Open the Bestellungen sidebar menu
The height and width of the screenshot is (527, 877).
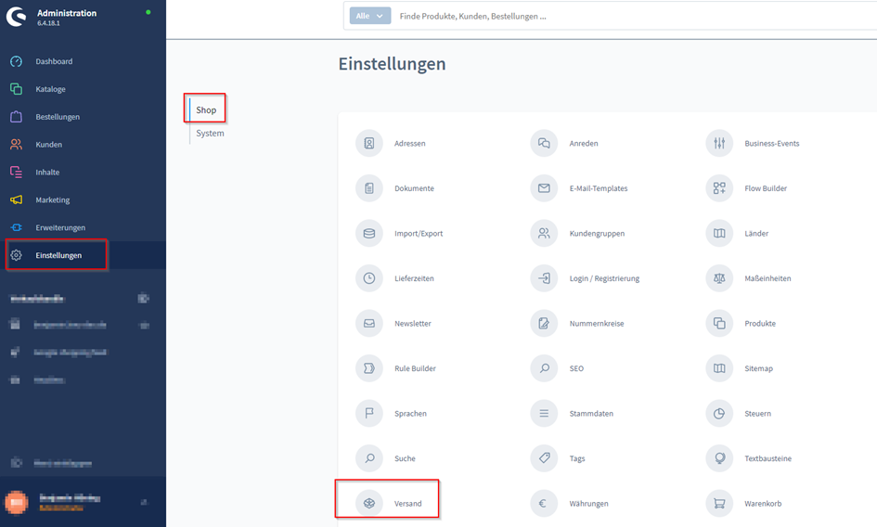58,117
